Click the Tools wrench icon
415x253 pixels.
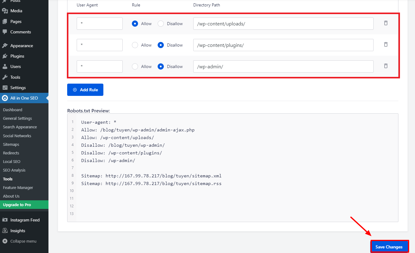click(x=5, y=77)
